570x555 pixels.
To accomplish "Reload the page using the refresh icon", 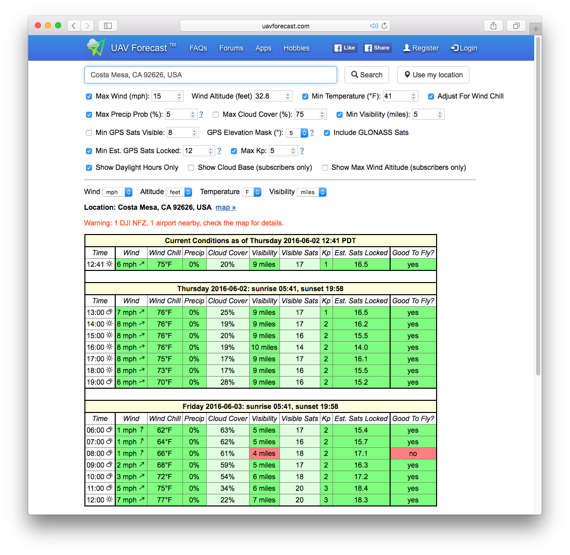I will tap(385, 26).
